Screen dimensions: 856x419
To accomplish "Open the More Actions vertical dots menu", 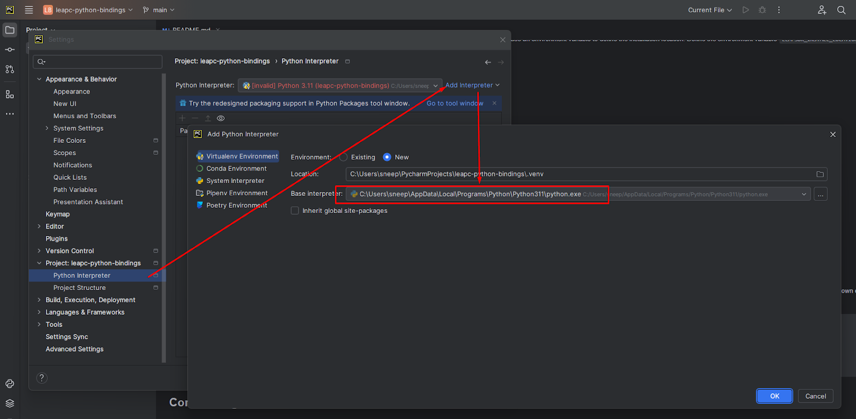I will [779, 10].
